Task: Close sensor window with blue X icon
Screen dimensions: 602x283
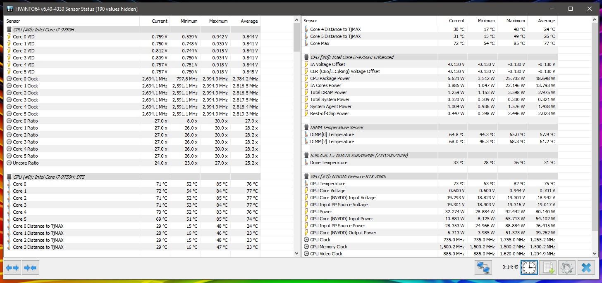Action: tap(586, 268)
